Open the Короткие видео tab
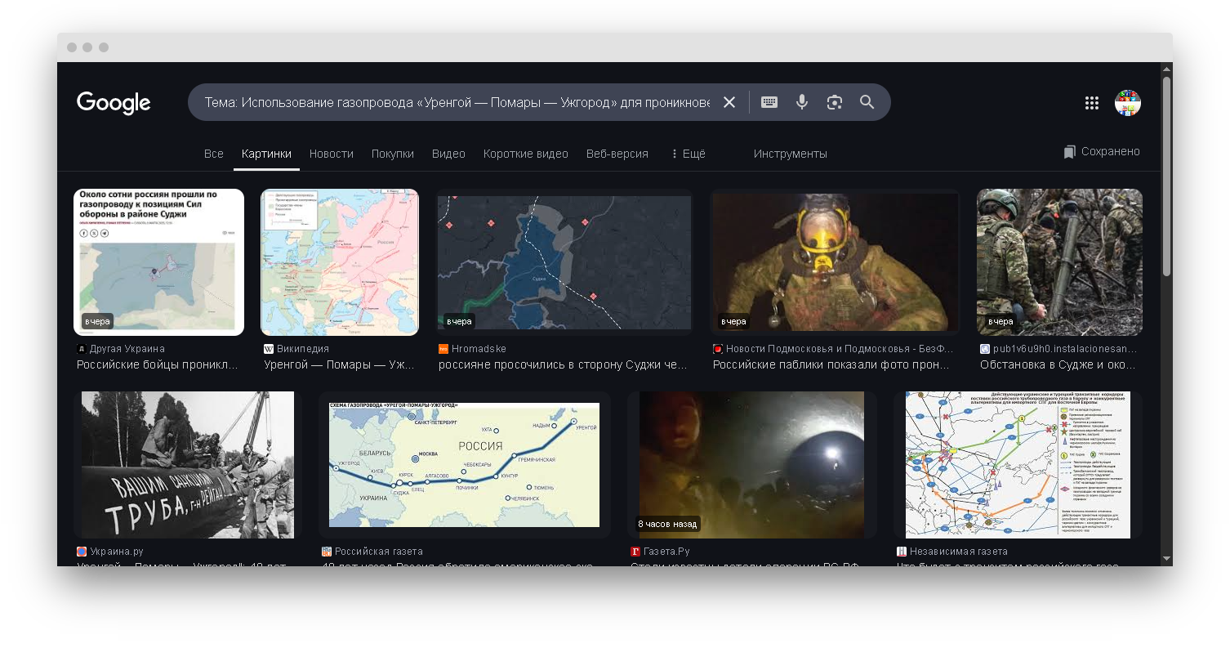This screenshot has width=1230, height=648. click(x=526, y=154)
